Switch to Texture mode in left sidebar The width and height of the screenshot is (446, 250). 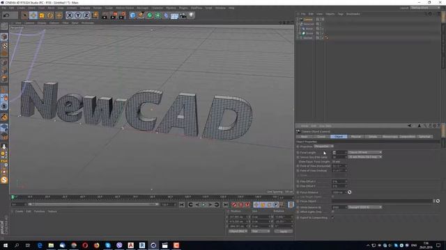pos(4,45)
